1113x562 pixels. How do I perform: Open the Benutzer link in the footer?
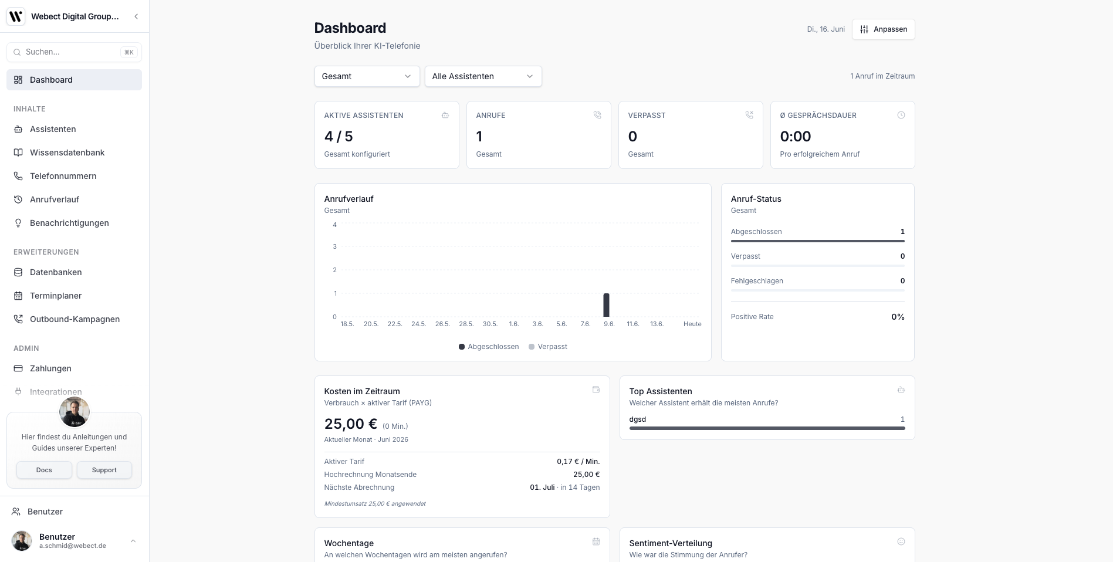tap(74, 512)
